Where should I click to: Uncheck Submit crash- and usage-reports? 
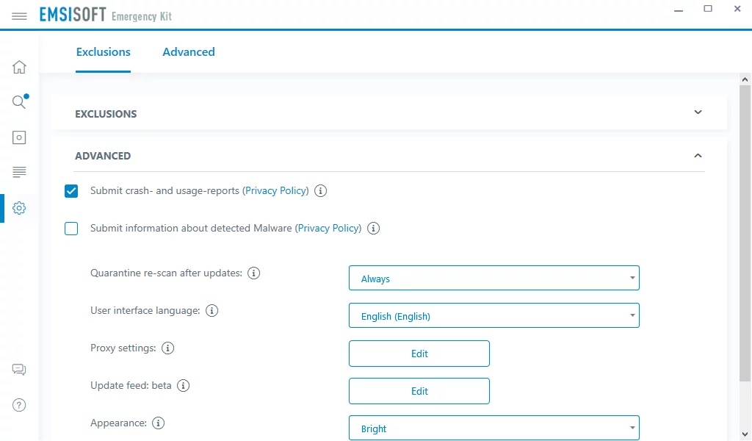tap(71, 191)
